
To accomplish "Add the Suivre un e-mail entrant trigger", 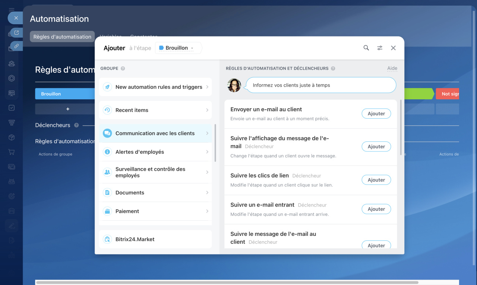I will tap(376, 209).
